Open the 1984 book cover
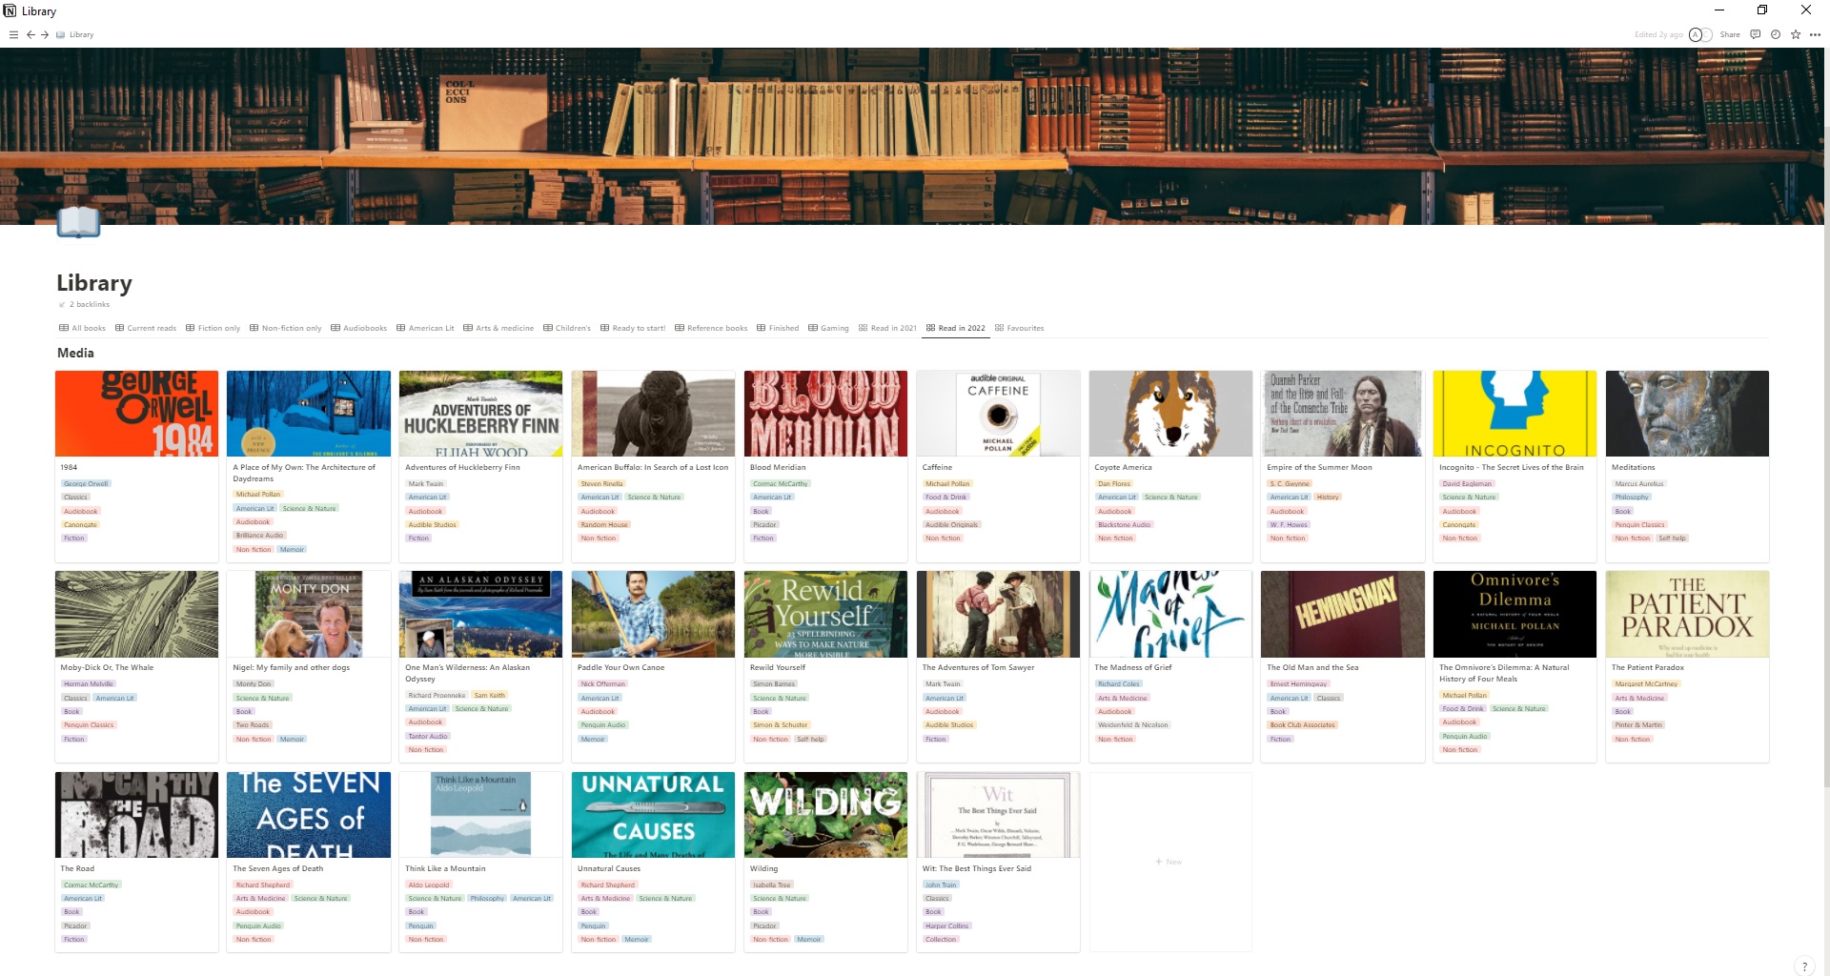1830x976 pixels. point(136,414)
